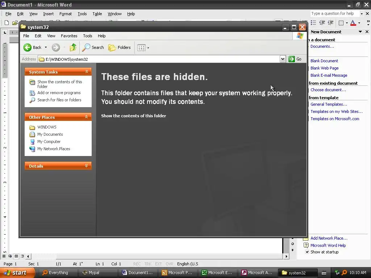371x278 pixels.
Task: Click Word's tab alignment selector on ruler
Action: point(5,32)
